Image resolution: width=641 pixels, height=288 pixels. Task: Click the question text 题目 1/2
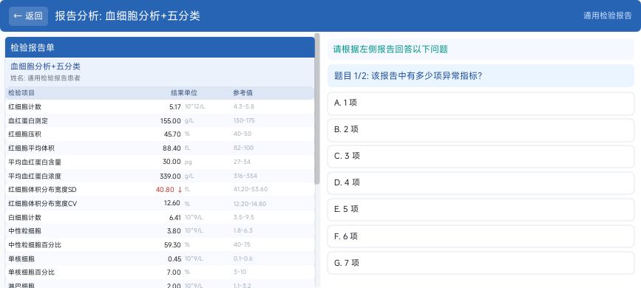pyautogui.click(x=408, y=76)
